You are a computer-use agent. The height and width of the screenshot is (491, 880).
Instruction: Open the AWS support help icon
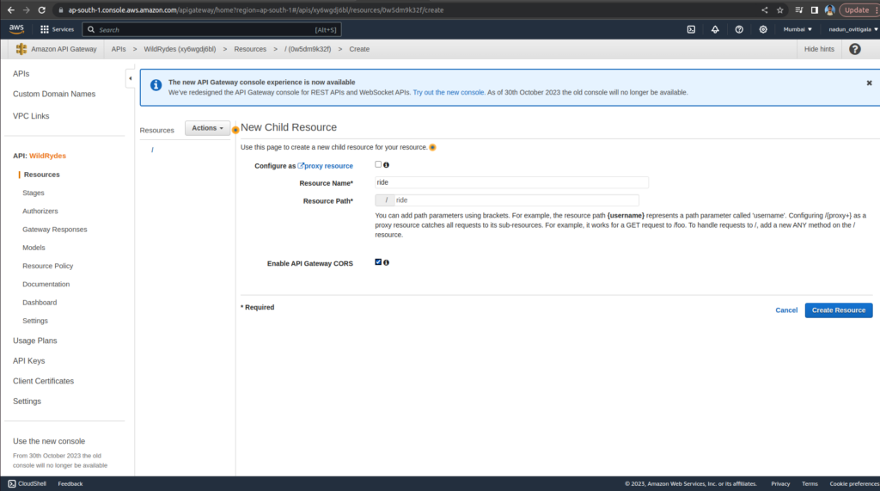coord(739,29)
